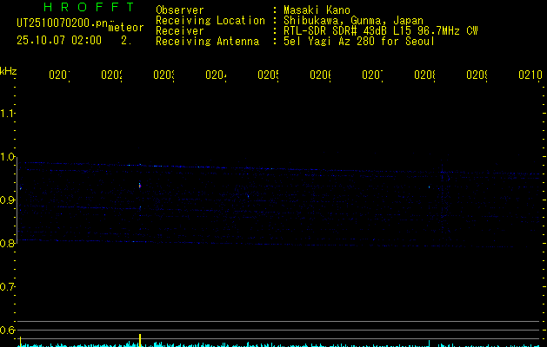
Task: Click the 0.7 kHz frequency axis label
Action: (x=8, y=287)
